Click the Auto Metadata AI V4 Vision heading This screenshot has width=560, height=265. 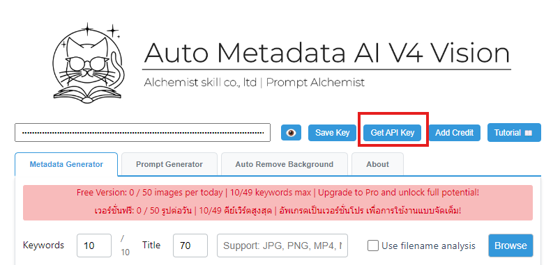[327, 53]
